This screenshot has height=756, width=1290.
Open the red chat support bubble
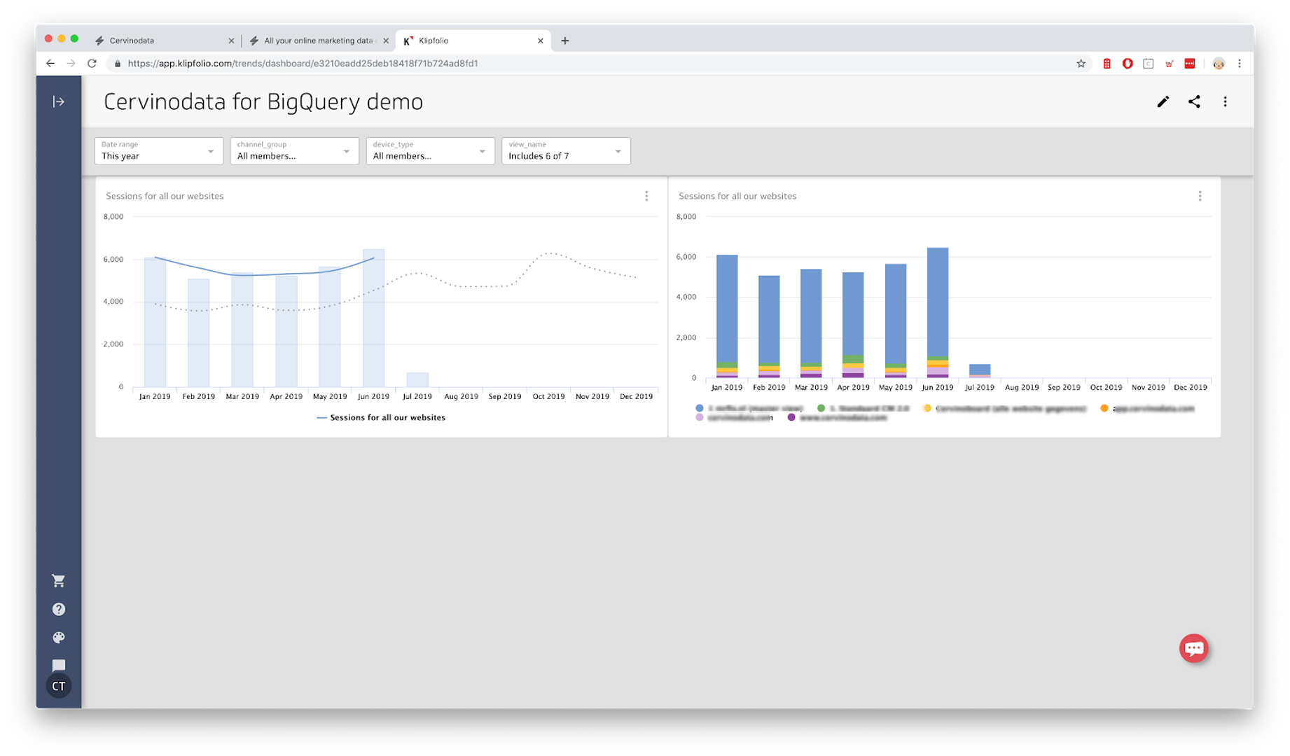tap(1193, 648)
